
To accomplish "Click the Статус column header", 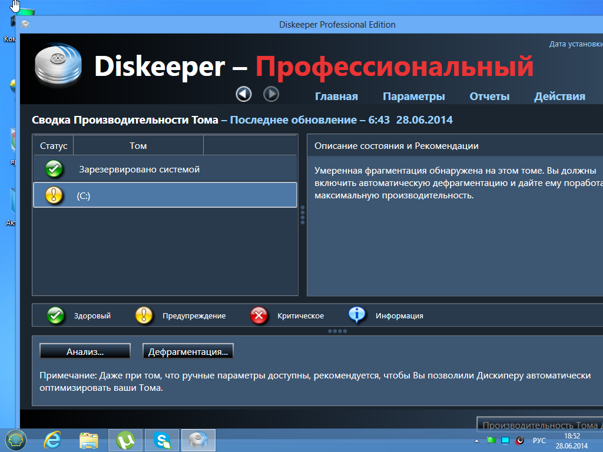I will click(x=54, y=146).
